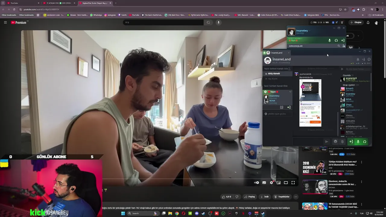Open the 2018 Ekonomik Krizi video thumbnail
The height and width of the screenshot is (217, 386).
pos(315,168)
